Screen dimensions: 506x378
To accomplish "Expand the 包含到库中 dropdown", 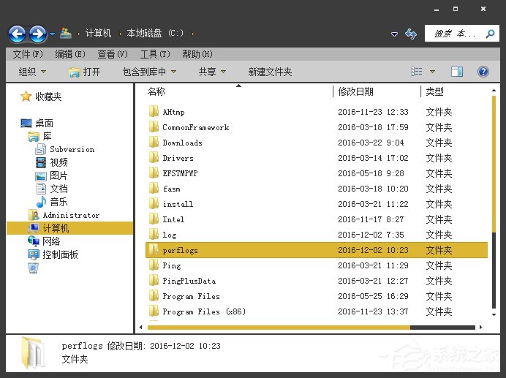I will (x=149, y=72).
